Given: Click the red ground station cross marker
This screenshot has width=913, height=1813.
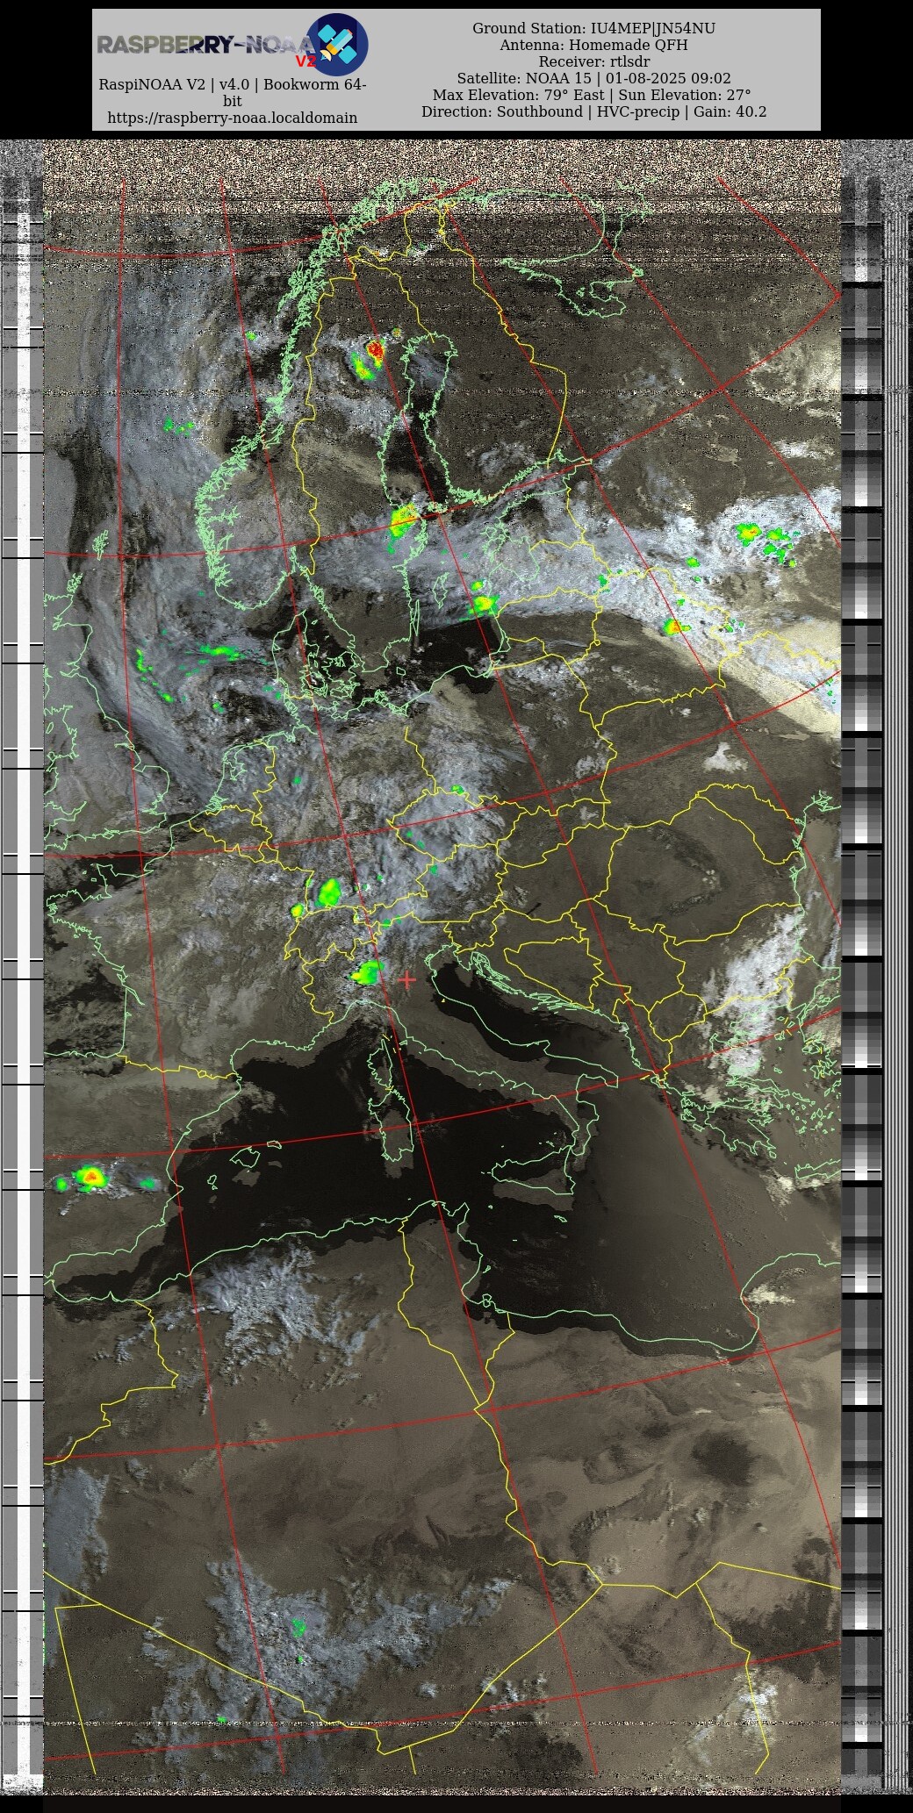Looking at the screenshot, I should coord(406,979).
